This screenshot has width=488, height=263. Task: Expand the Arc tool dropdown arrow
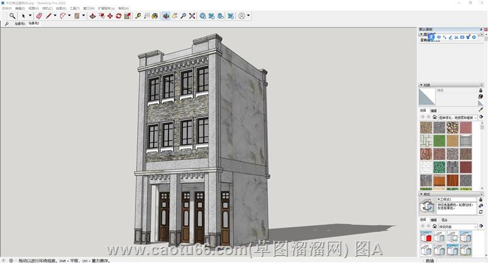click(69, 16)
